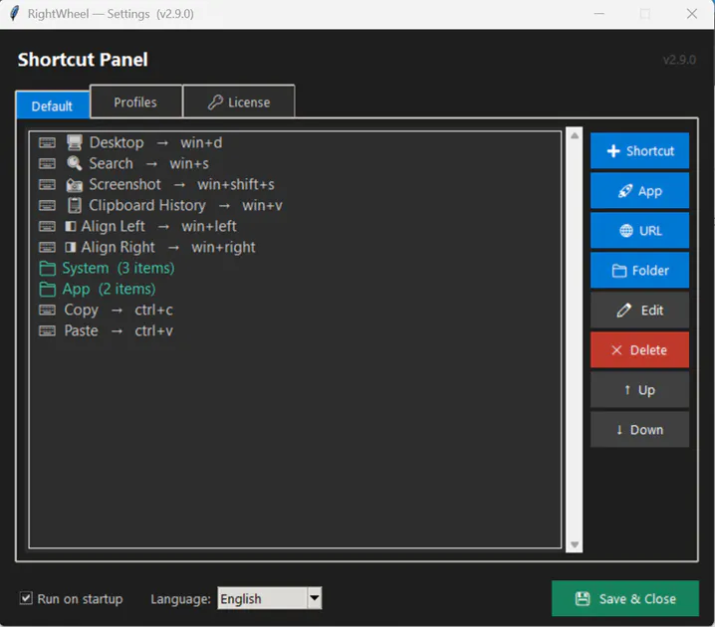
Task: Add a new Shortcut with the blue button
Action: [x=639, y=151]
